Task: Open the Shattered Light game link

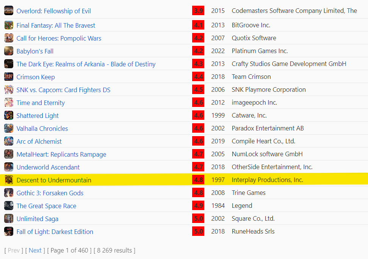Action: 38,116
